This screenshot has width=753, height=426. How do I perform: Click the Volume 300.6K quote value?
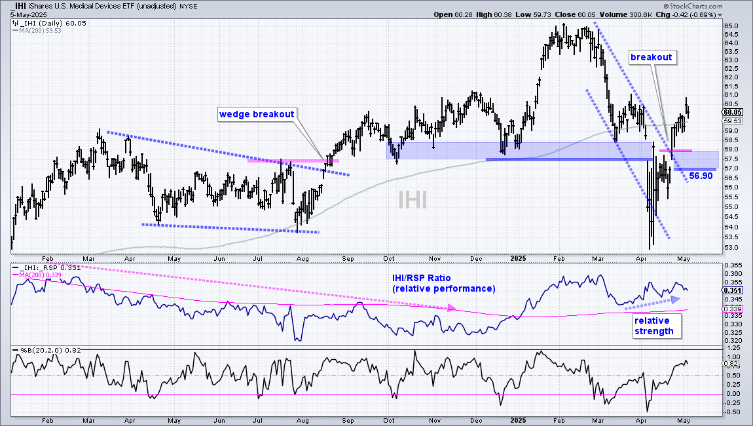point(626,15)
